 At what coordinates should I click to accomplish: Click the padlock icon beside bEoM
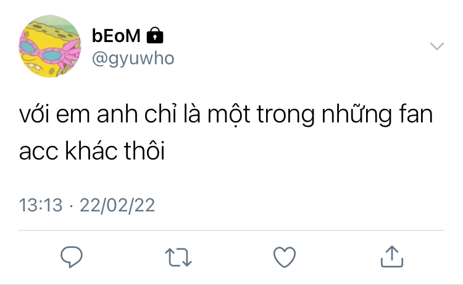click(155, 35)
